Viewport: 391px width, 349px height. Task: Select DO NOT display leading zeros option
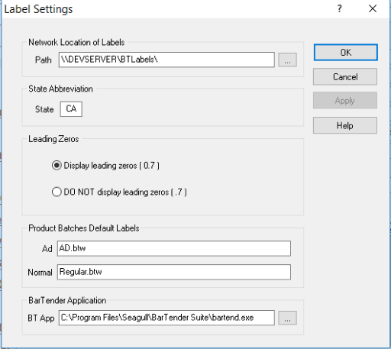click(57, 192)
